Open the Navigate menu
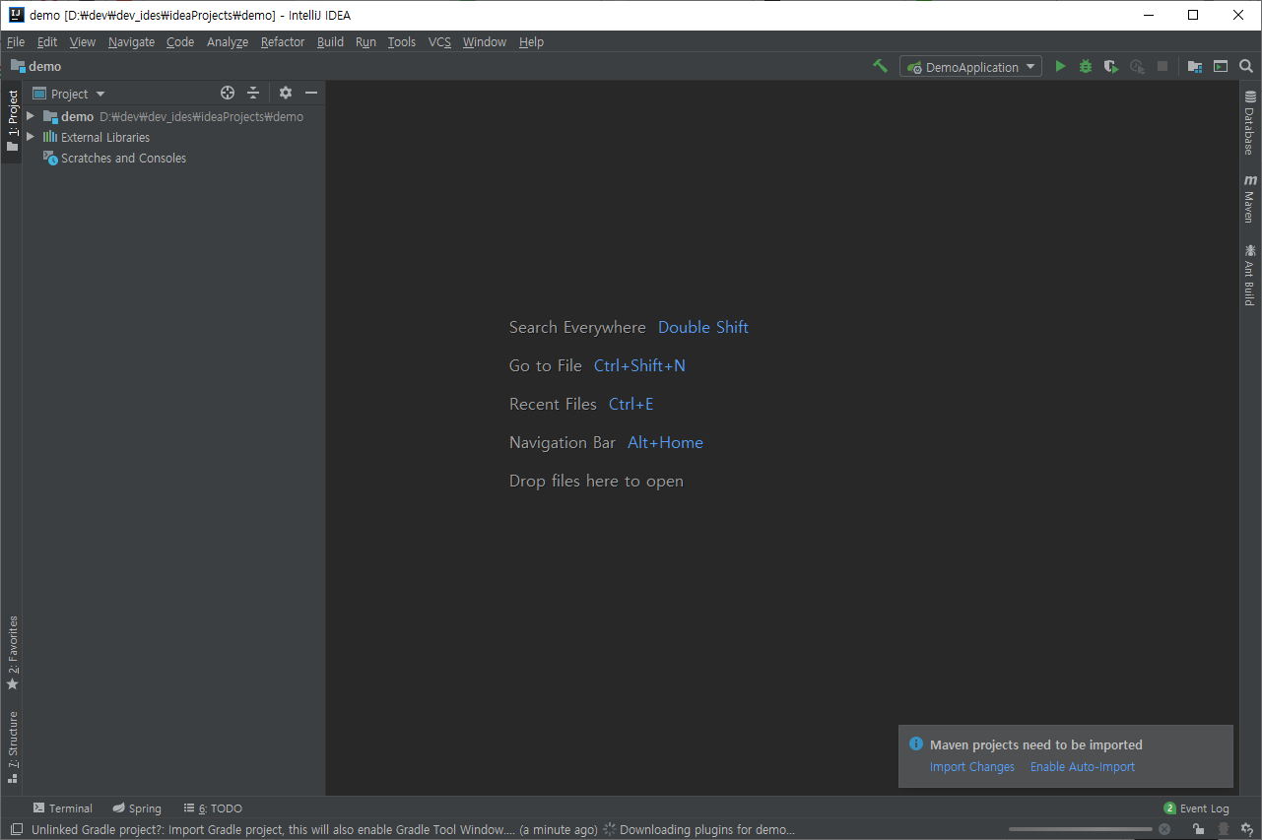This screenshot has height=840, width=1262. 131,41
